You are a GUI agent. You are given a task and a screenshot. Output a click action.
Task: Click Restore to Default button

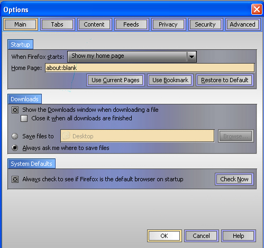[225, 80]
